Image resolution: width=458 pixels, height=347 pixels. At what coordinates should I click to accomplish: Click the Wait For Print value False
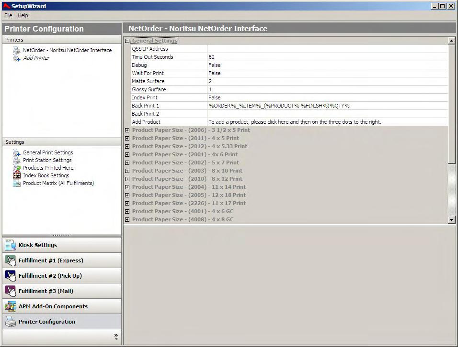(327, 74)
